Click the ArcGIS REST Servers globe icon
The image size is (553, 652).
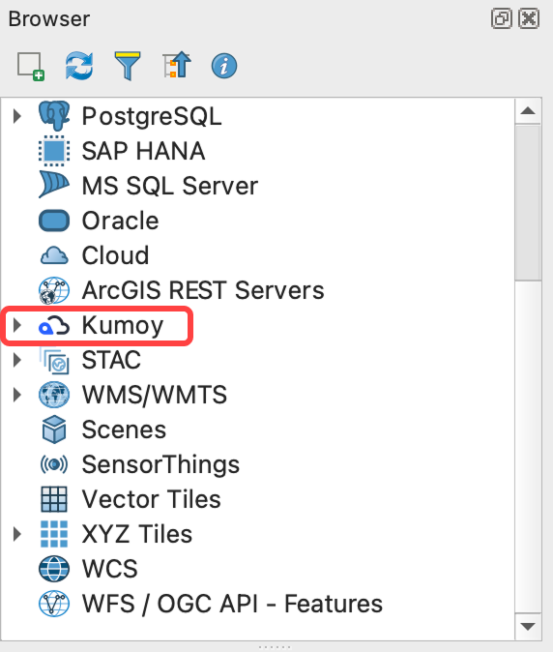[54, 290]
